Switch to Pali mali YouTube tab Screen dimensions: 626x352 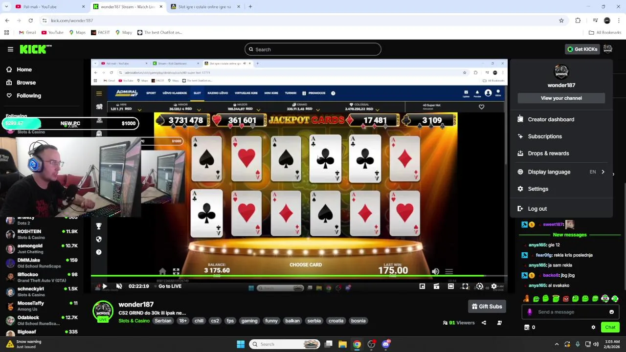pos(49,7)
